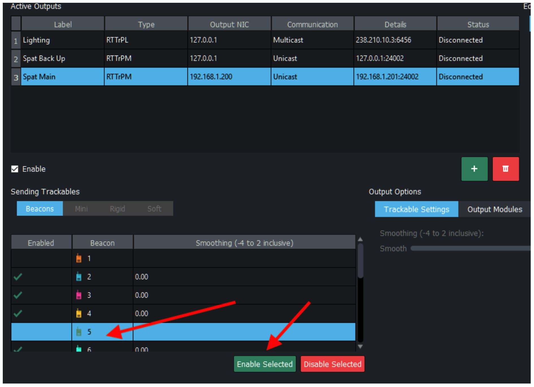Click the green plus add output button

point(474,169)
